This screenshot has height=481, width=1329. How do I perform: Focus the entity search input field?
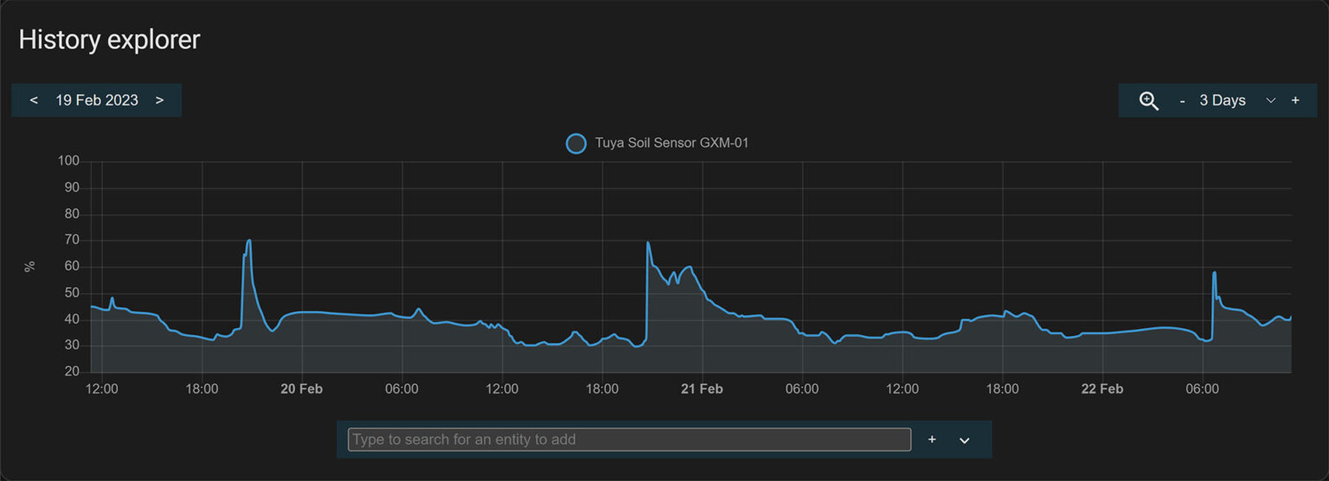629,440
